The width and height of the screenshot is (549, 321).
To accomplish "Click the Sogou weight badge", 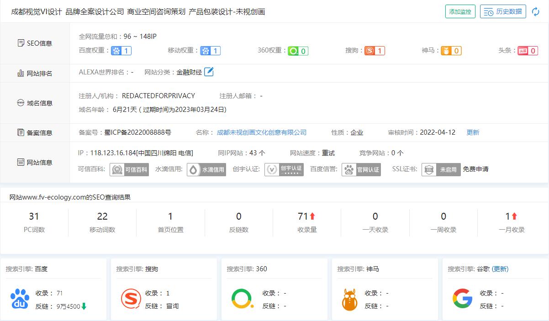I will pos(375,51).
